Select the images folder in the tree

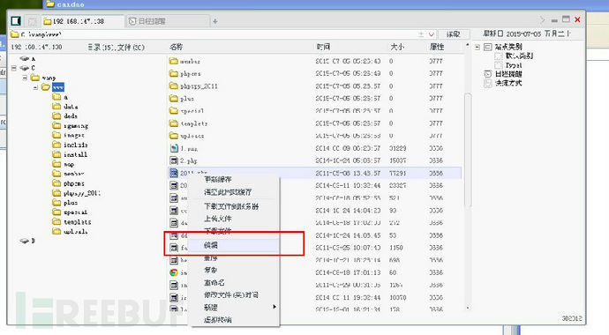74,135
